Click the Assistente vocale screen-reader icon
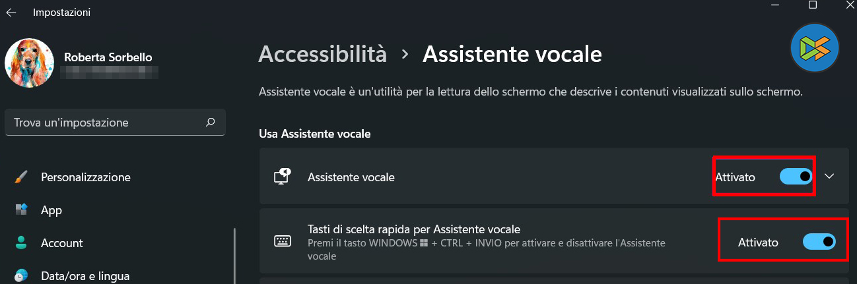The width and height of the screenshot is (857, 284). point(283,177)
